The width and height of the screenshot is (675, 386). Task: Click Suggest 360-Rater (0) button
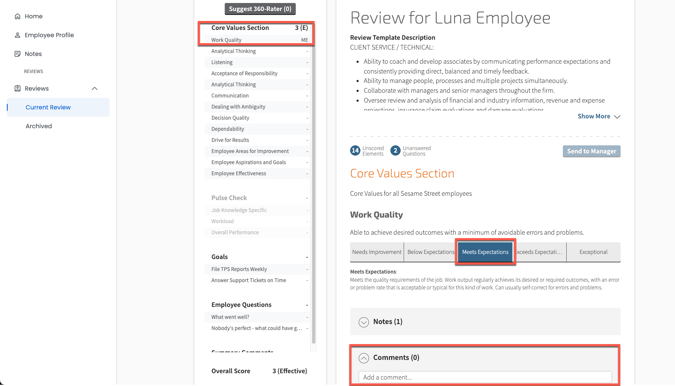click(260, 9)
